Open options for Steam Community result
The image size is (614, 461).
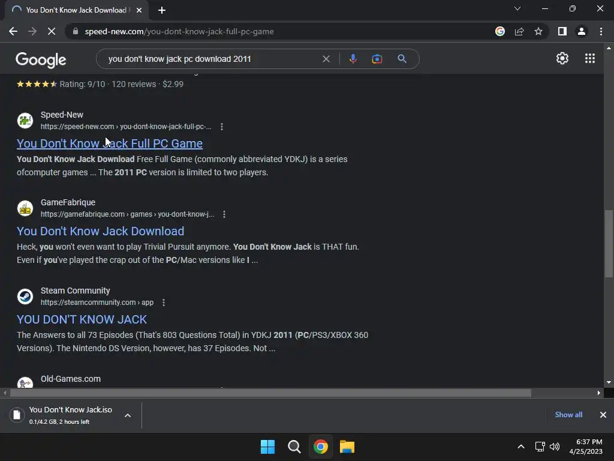[x=164, y=303]
